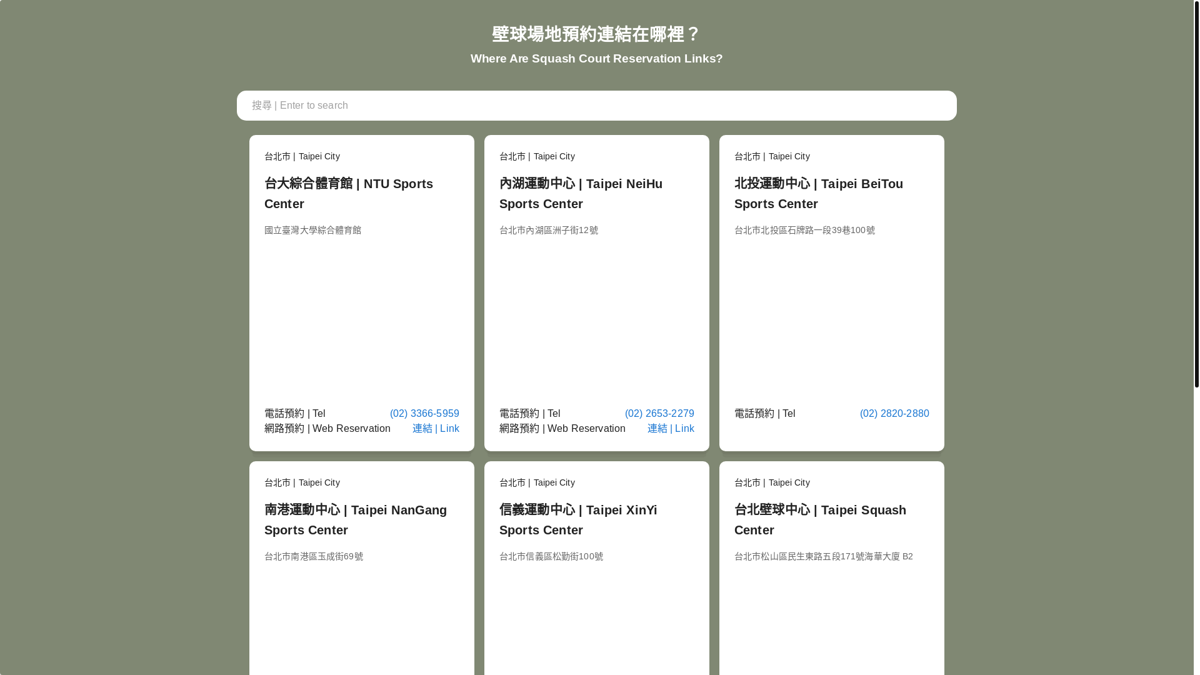Select Taipei NanGang Sports Center title

[356, 520]
